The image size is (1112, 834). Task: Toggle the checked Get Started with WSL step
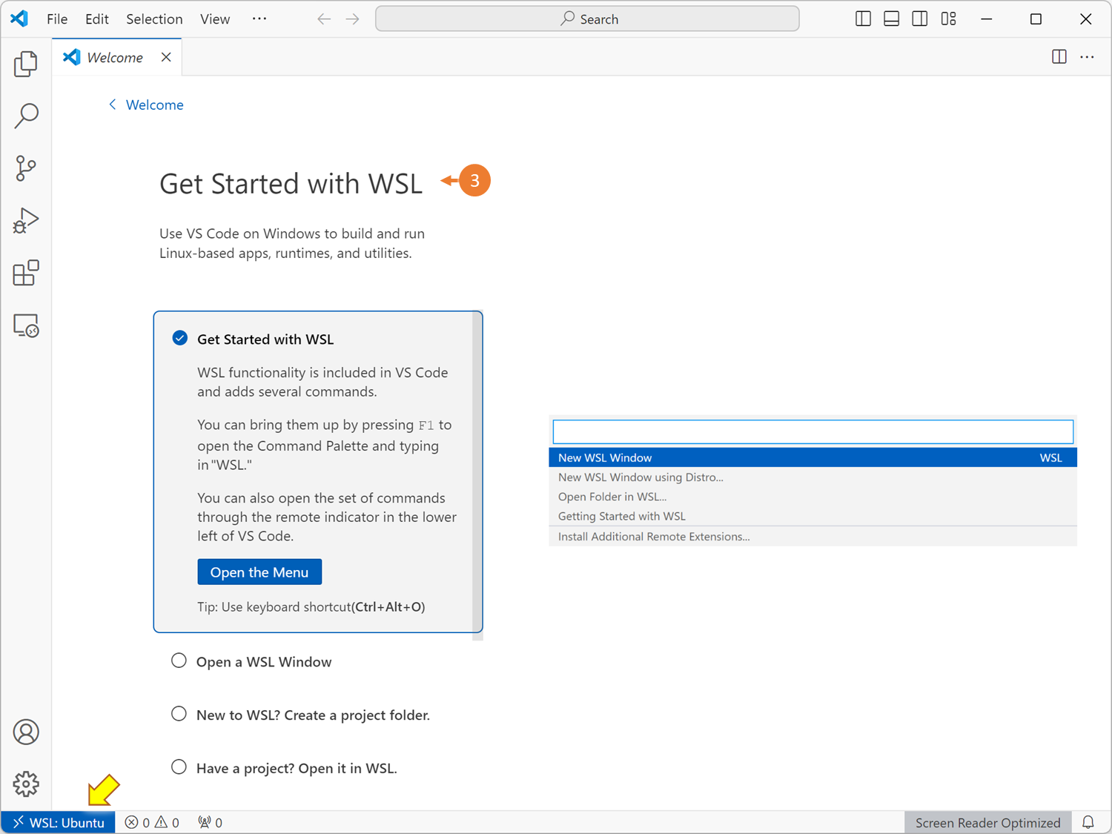[180, 338]
